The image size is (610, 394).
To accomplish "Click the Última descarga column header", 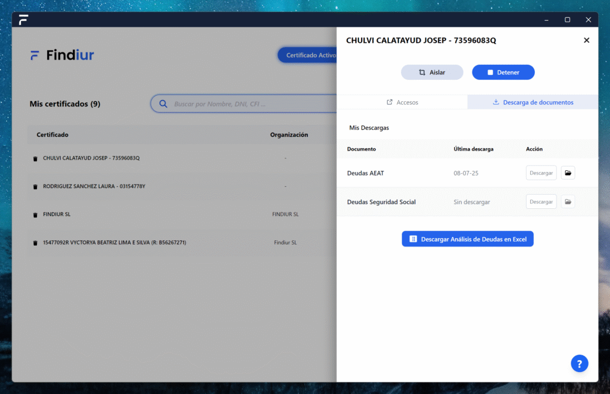I will coord(474,149).
